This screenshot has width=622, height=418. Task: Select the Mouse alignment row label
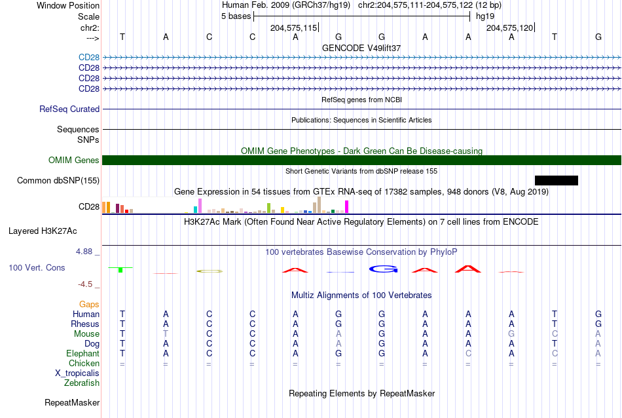(86, 334)
